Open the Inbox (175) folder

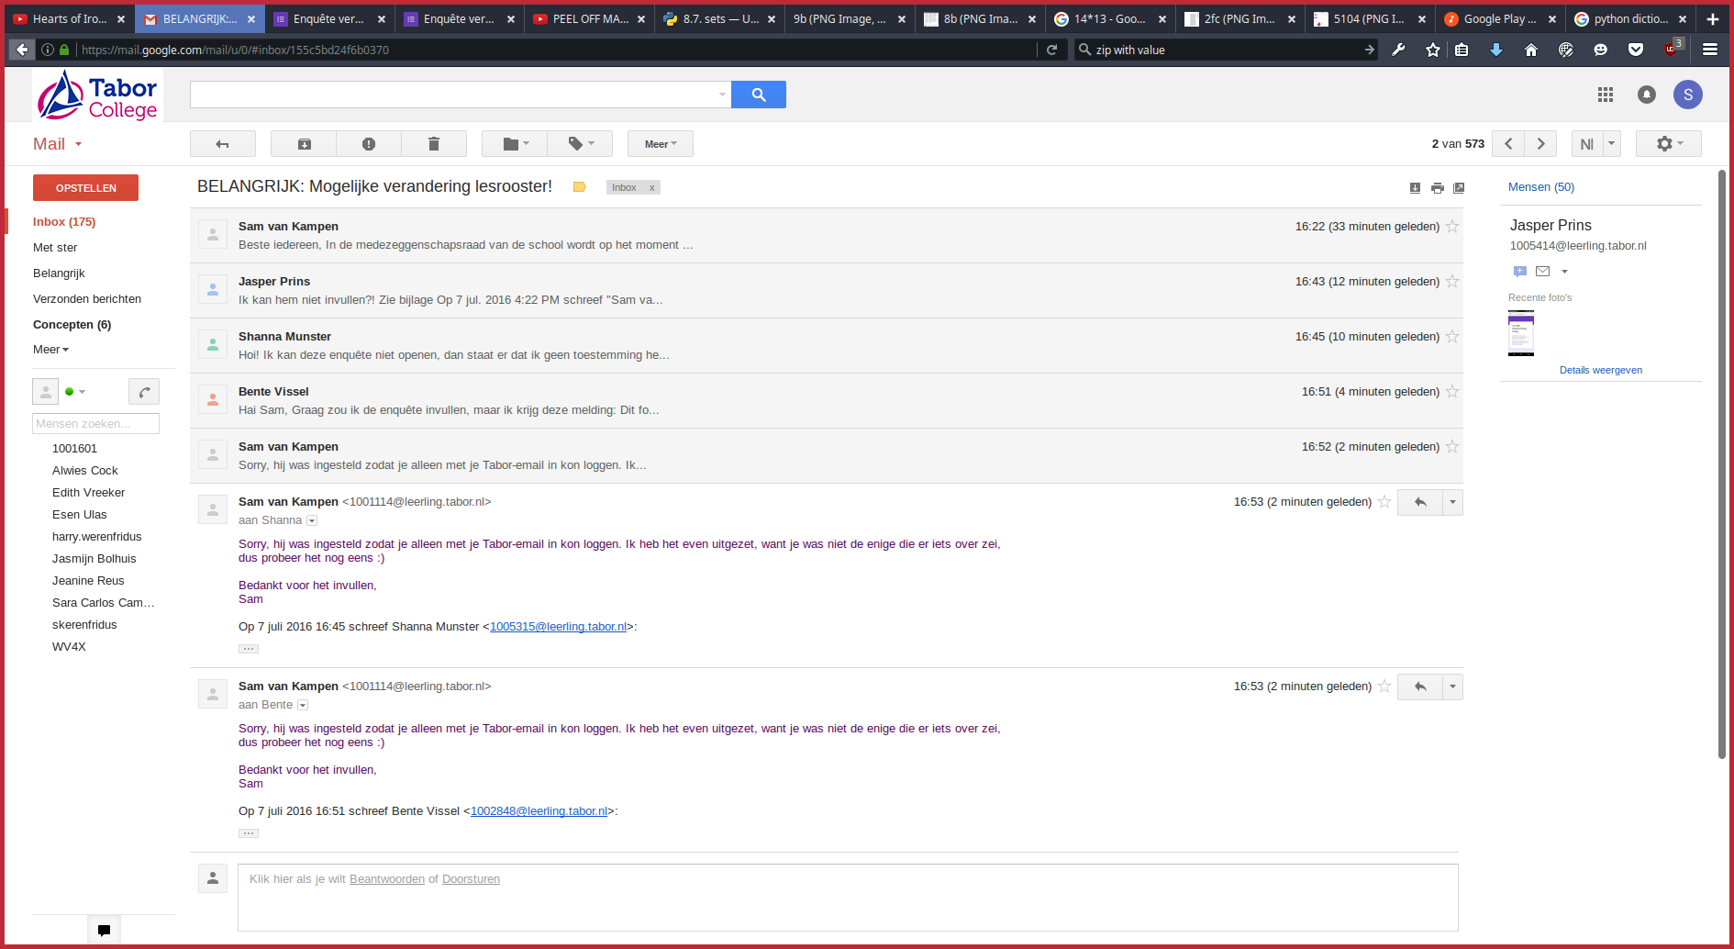click(64, 222)
